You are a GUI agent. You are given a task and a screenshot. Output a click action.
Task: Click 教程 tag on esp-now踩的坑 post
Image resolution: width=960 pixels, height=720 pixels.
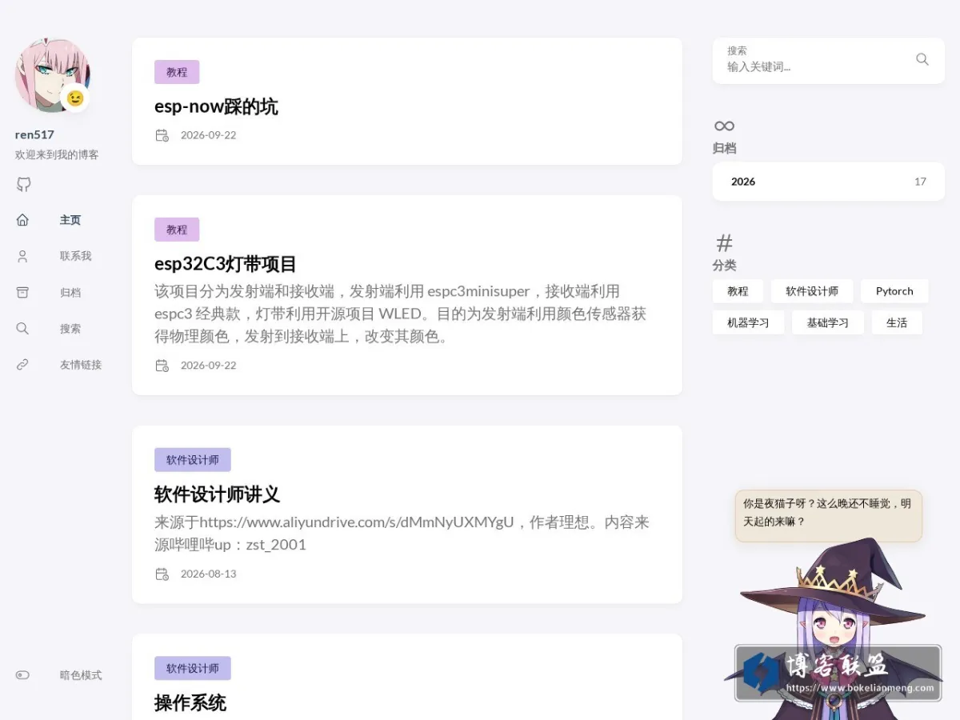click(177, 72)
